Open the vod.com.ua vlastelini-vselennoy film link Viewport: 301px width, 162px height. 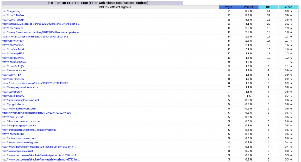[41, 159]
